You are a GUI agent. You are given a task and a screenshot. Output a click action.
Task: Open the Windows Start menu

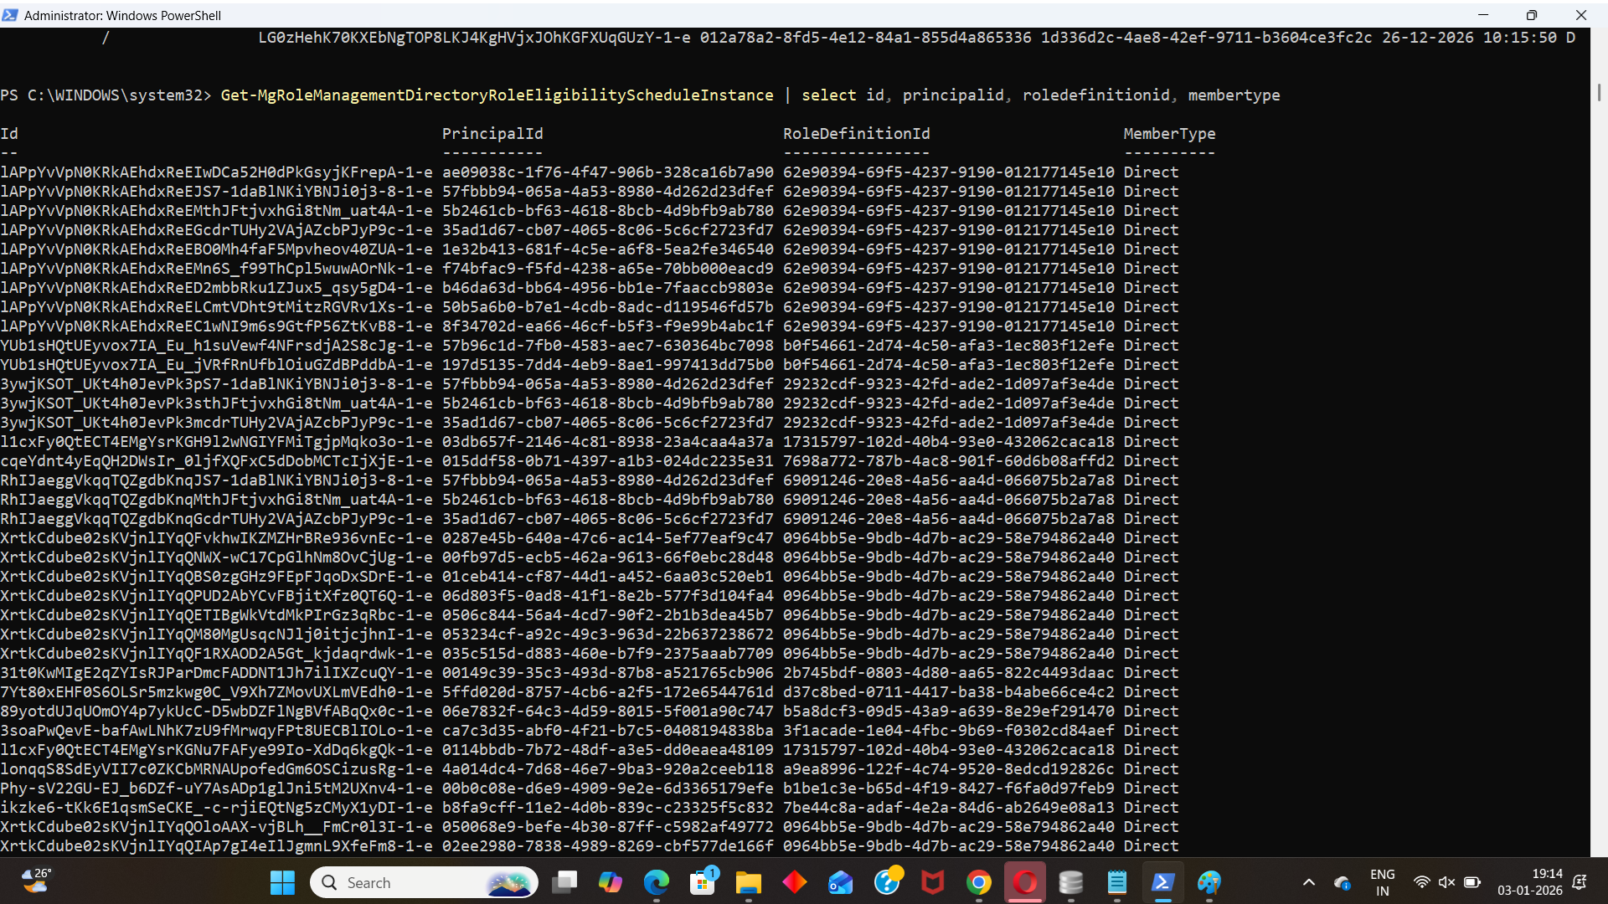click(282, 882)
